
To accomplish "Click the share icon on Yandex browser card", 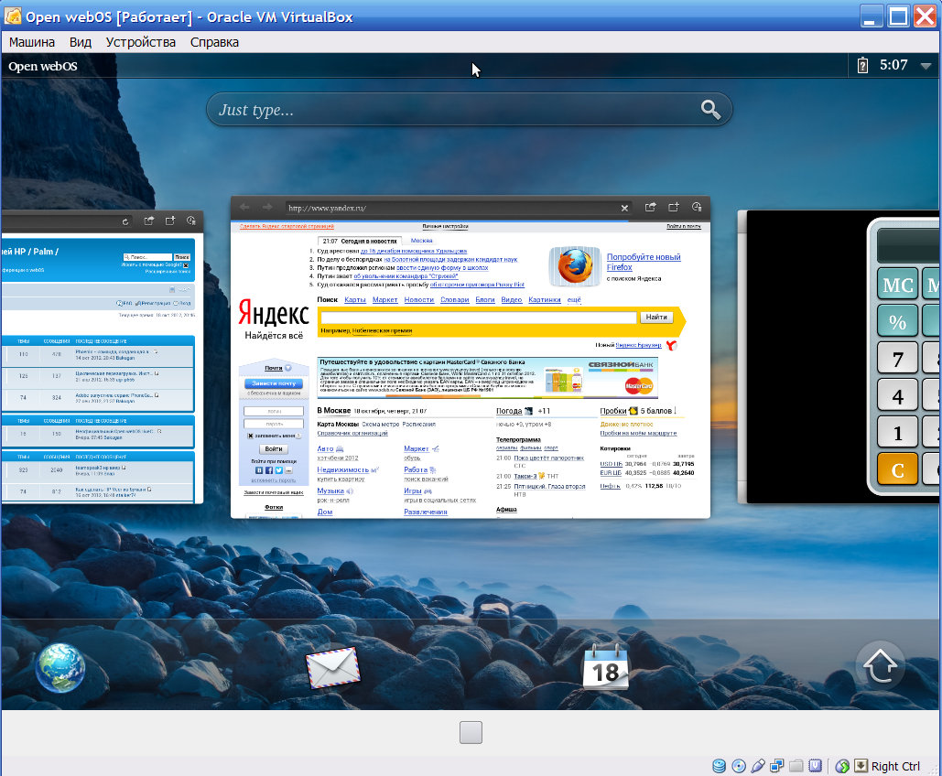I will (651, 207).
